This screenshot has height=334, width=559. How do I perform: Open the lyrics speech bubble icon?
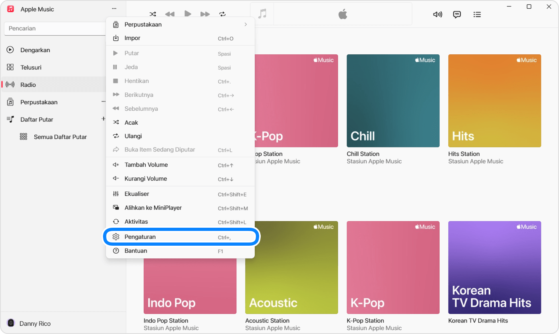click(x=457, y=14)
